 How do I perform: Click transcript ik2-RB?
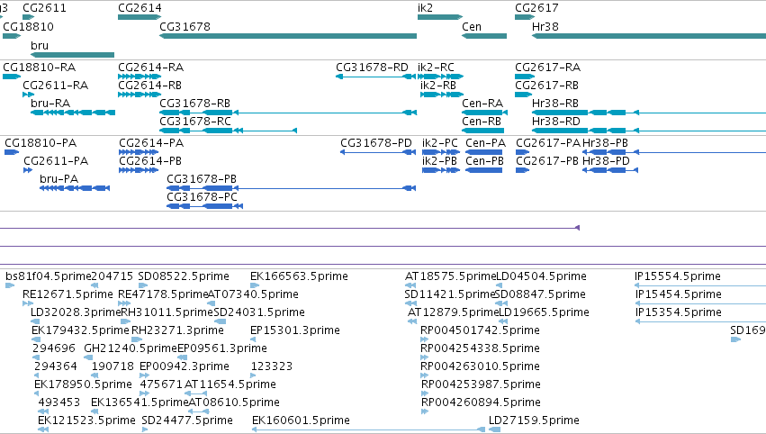tap(442, 95)
